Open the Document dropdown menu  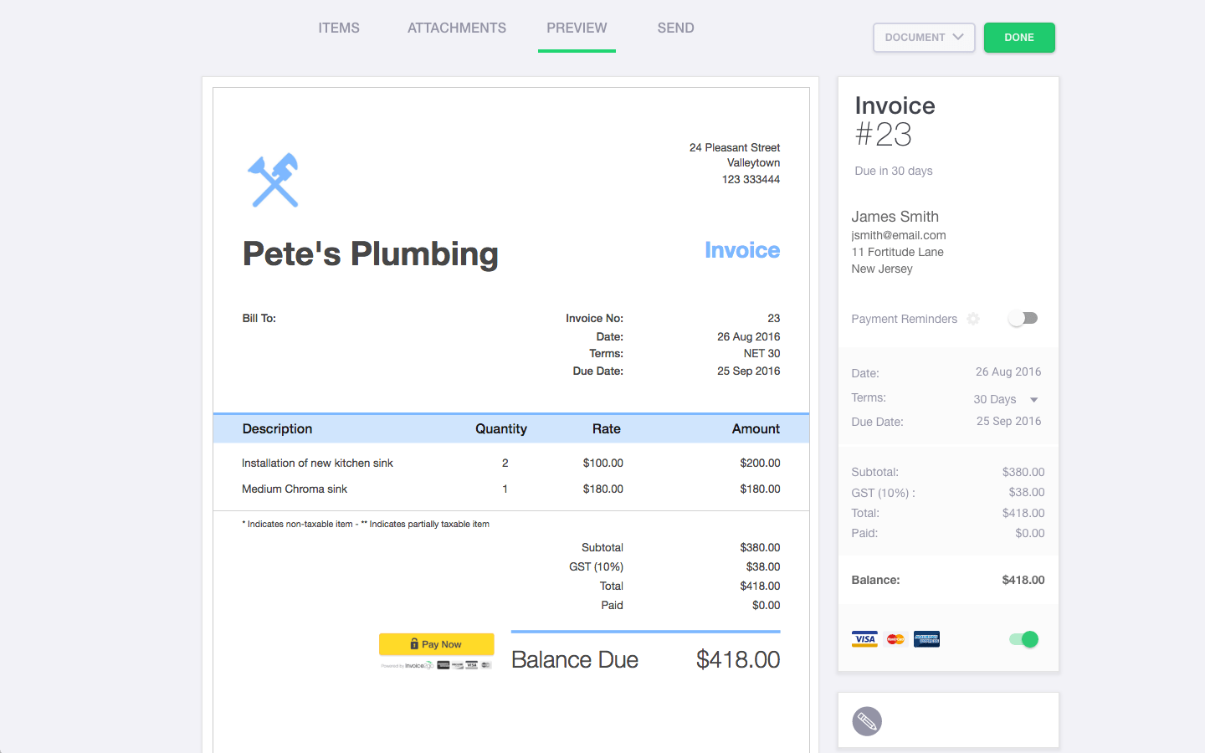924,38
